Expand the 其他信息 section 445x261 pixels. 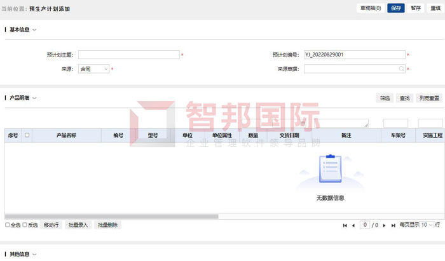pos(34,254)
